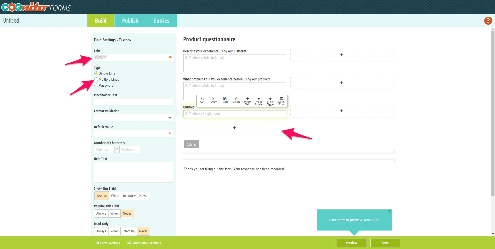Set Read-Only to Never

143,231
